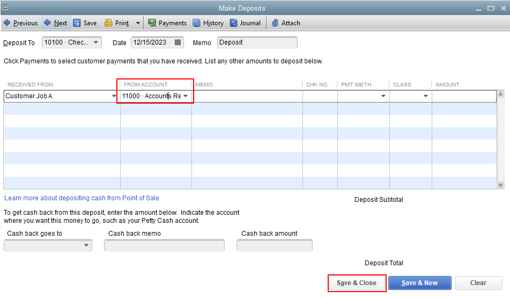The height and width of the screenshot is (298, 510).
Task: Click the first row Chk No. cell
Action: [x=320, y=96]
